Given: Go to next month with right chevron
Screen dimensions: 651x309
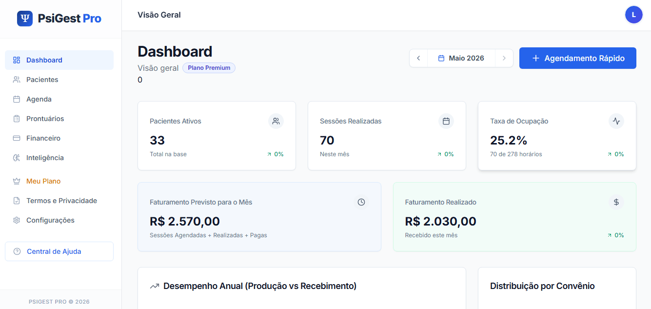Looking at the screenshot, I should [504, 58].
